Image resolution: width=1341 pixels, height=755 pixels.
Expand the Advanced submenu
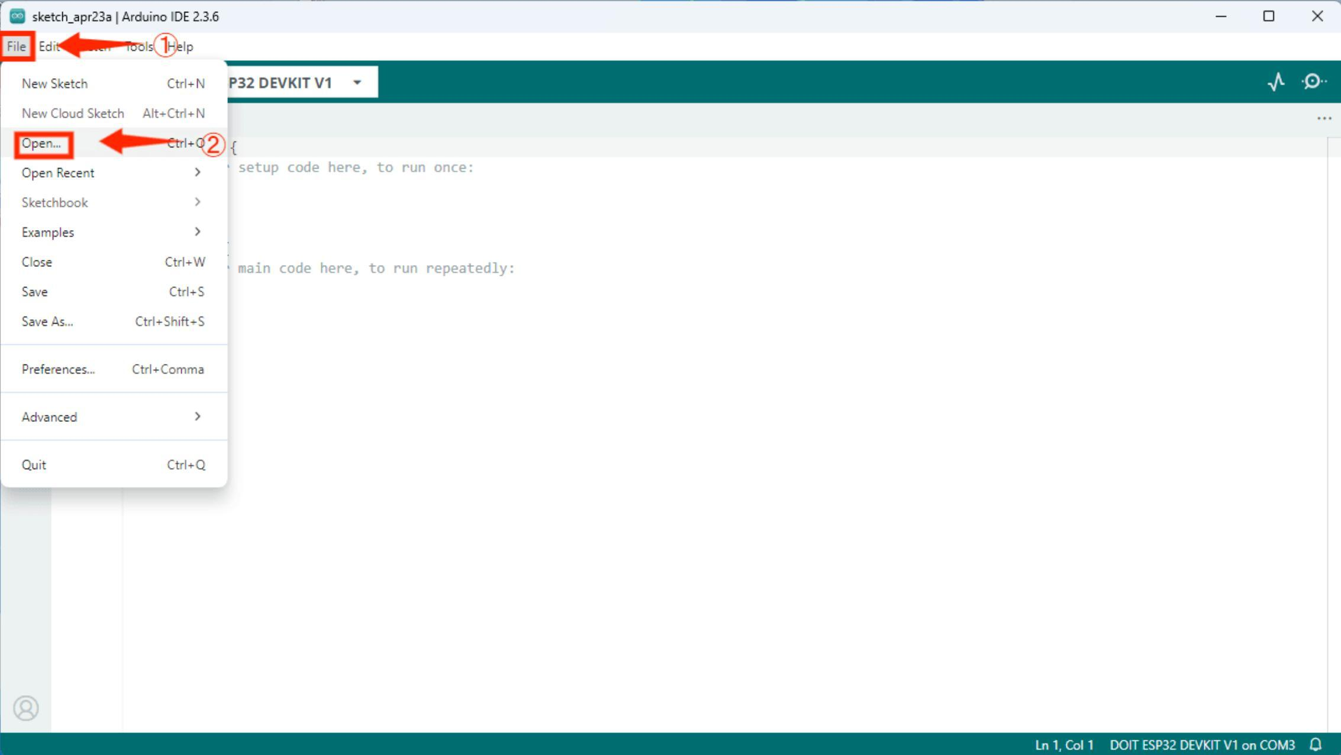(114, 417)
